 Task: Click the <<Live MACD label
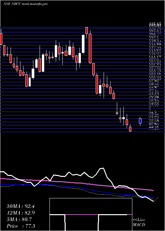[x=139, y=222]
